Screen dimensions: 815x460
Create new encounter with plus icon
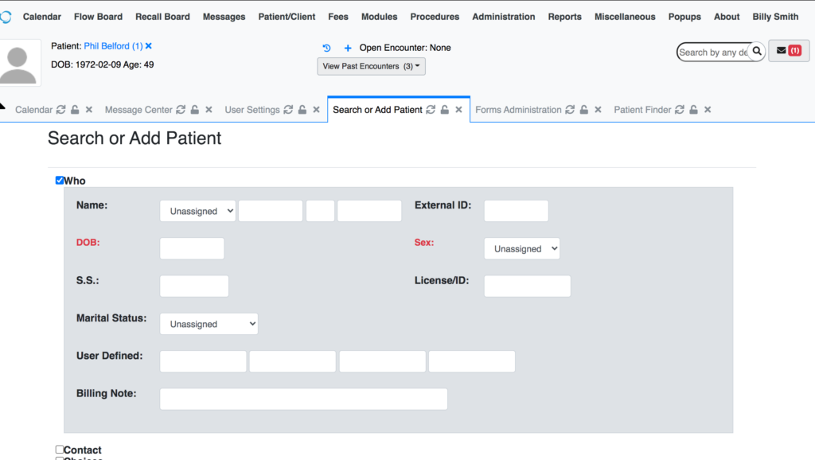click(348, 48)
